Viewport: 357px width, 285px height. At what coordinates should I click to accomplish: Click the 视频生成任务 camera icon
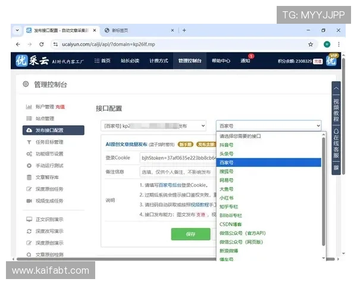tap(29, 201)
